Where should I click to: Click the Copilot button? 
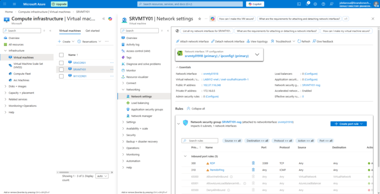click(255, 4)
